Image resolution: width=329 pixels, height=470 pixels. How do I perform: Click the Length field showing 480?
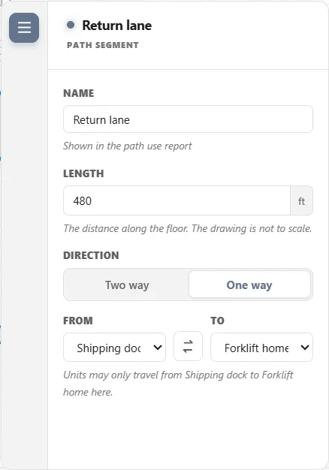177,200
